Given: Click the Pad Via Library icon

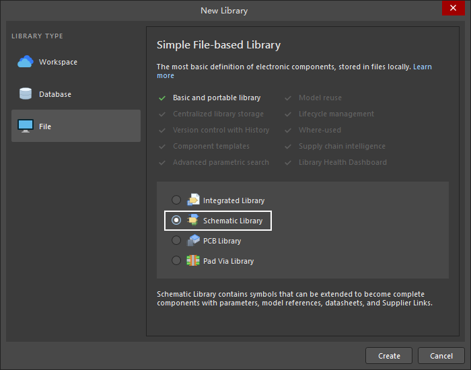Looking at the screenshot, I should 194,261.
